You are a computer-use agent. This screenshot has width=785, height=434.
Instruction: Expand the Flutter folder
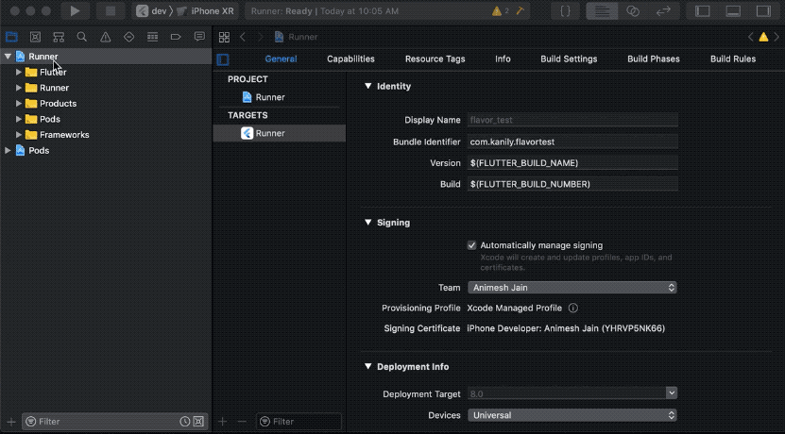(19, 72)
